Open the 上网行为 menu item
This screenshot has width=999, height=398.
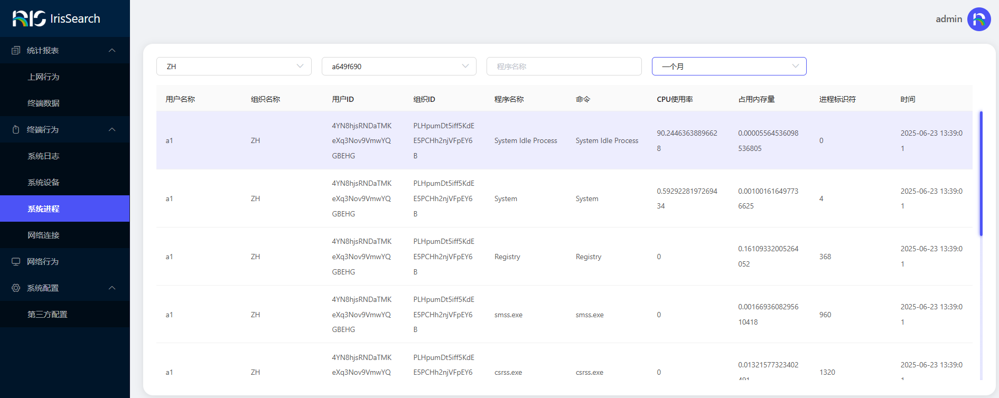click(x=43, y=77)
